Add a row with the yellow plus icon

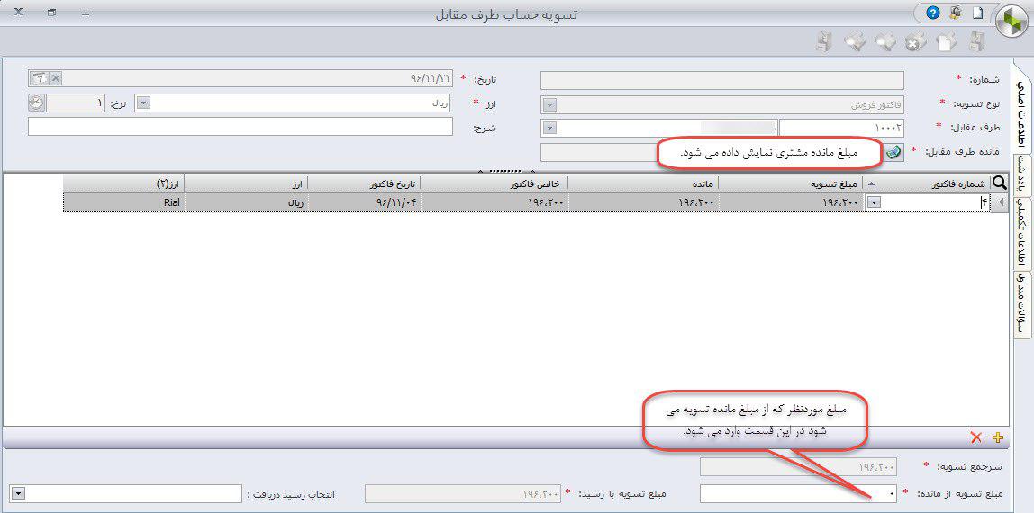click(997, 437)
